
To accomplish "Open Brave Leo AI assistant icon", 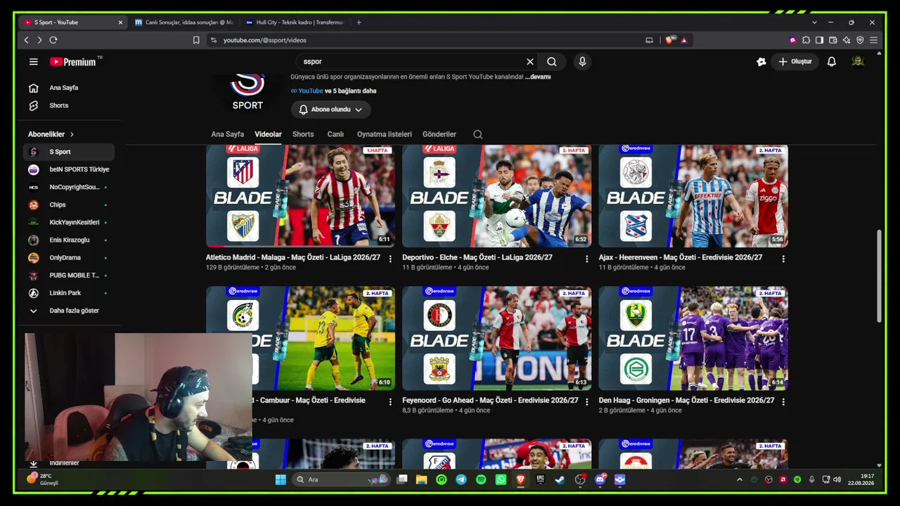I will pyautogui.click(x=847, y=40).
